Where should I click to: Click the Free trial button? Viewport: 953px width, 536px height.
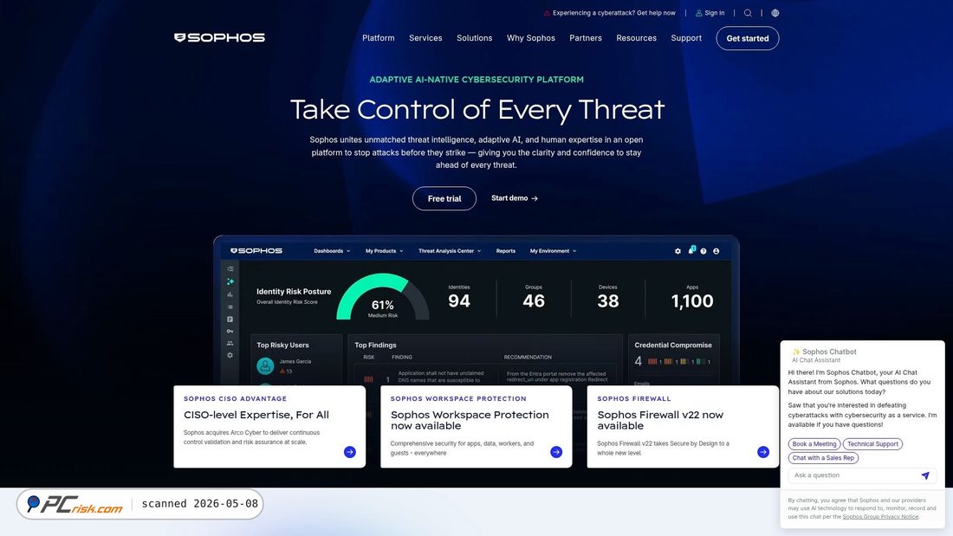444,198
